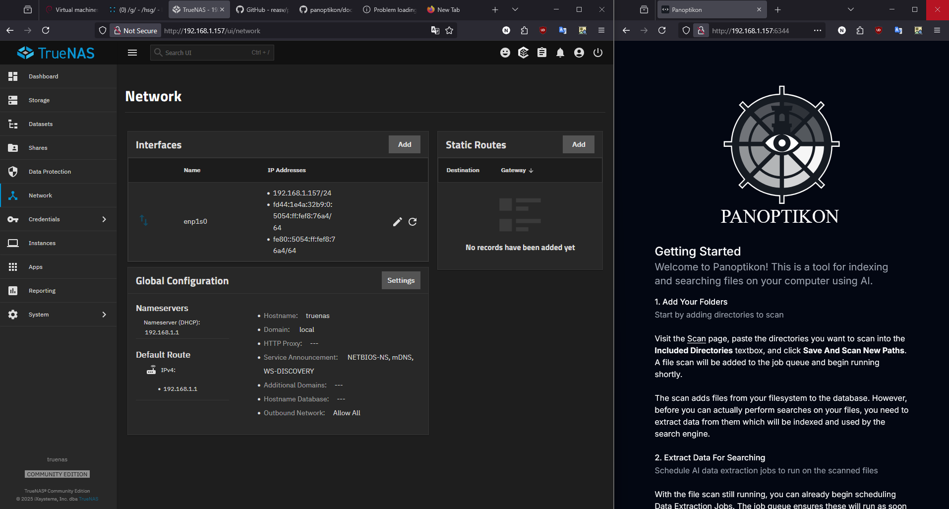Click the Search UI field
The width and height of the screenshot is (949, 509).
coord(212,53)
